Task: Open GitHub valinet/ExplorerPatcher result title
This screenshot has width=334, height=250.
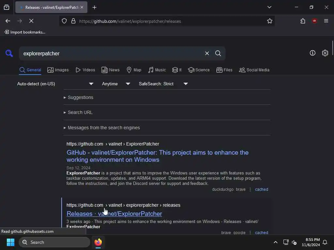Action: point(158,156)
